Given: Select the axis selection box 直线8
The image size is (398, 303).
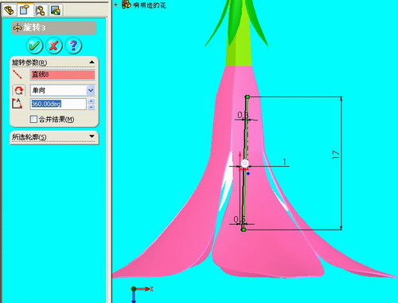Looking at the screenshot, I should click(x=63, y=75).
